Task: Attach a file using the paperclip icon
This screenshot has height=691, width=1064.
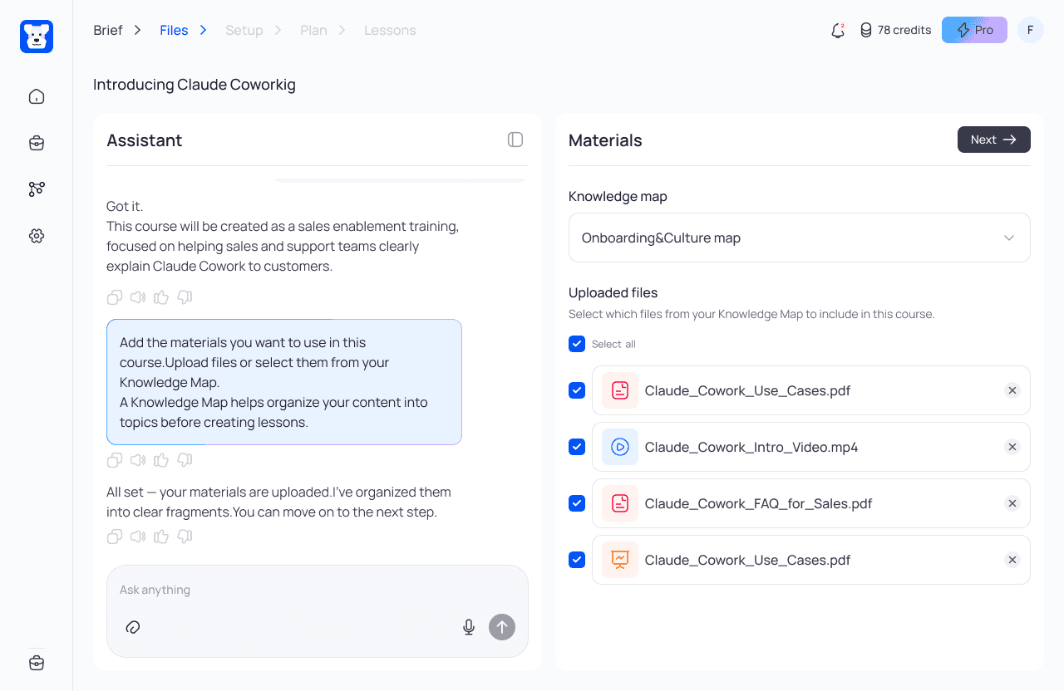Action: point(133,627)
